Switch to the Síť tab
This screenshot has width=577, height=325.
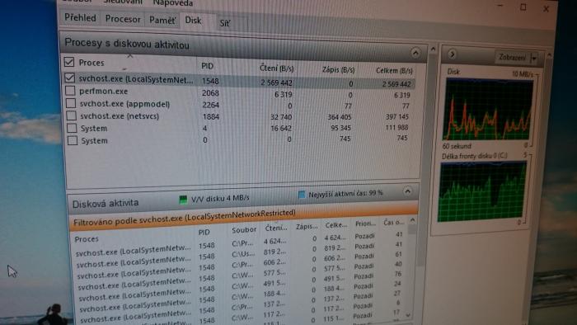(225, 23)
